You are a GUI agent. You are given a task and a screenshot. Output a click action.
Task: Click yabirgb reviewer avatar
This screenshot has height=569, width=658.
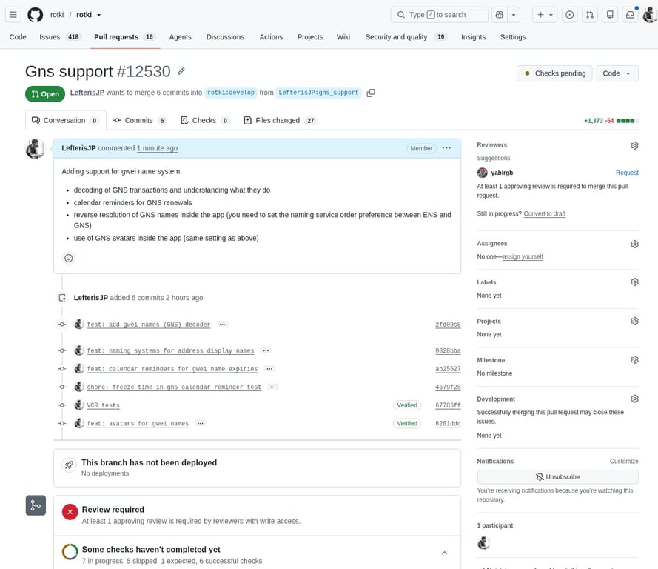482,173
